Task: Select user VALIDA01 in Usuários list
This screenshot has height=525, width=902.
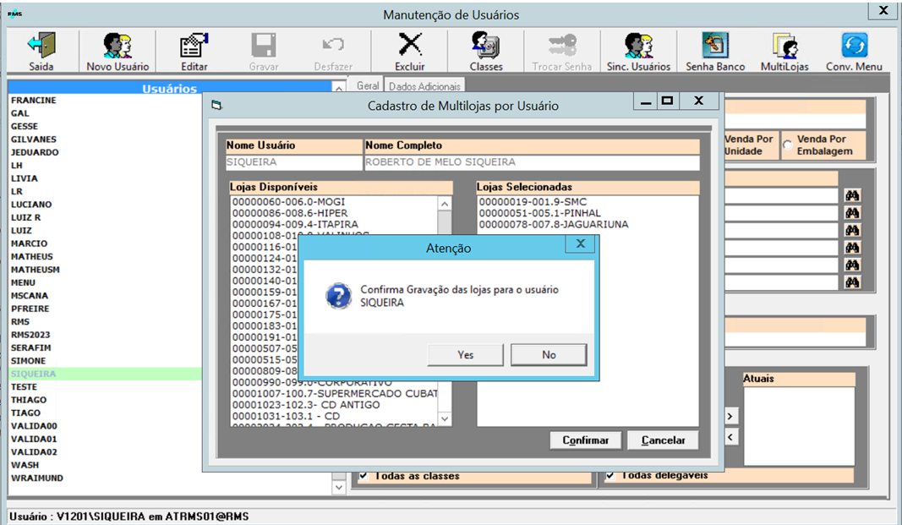Action: [x=34, y=439]
